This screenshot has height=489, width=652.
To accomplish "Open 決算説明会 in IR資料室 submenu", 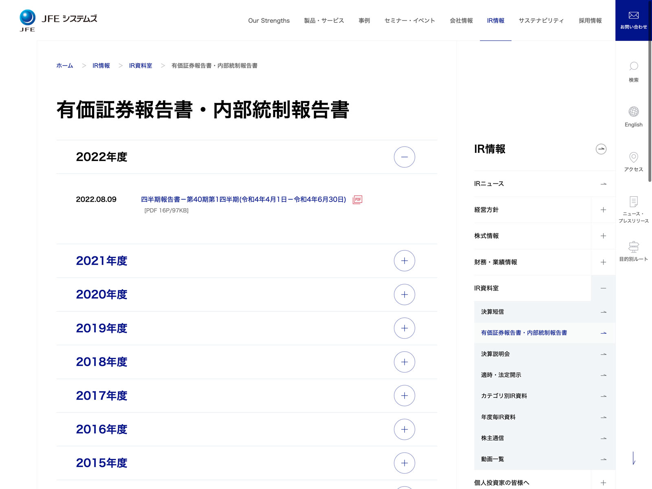I will [495, 354].
